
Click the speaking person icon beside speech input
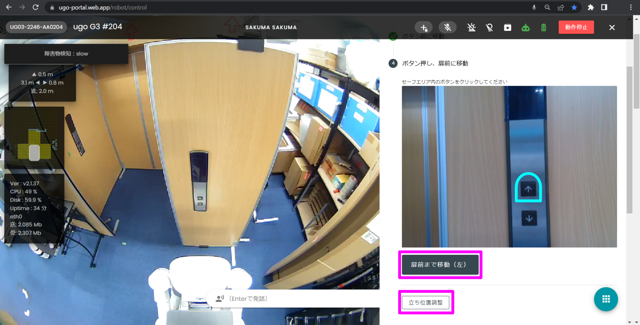[220, 299]
